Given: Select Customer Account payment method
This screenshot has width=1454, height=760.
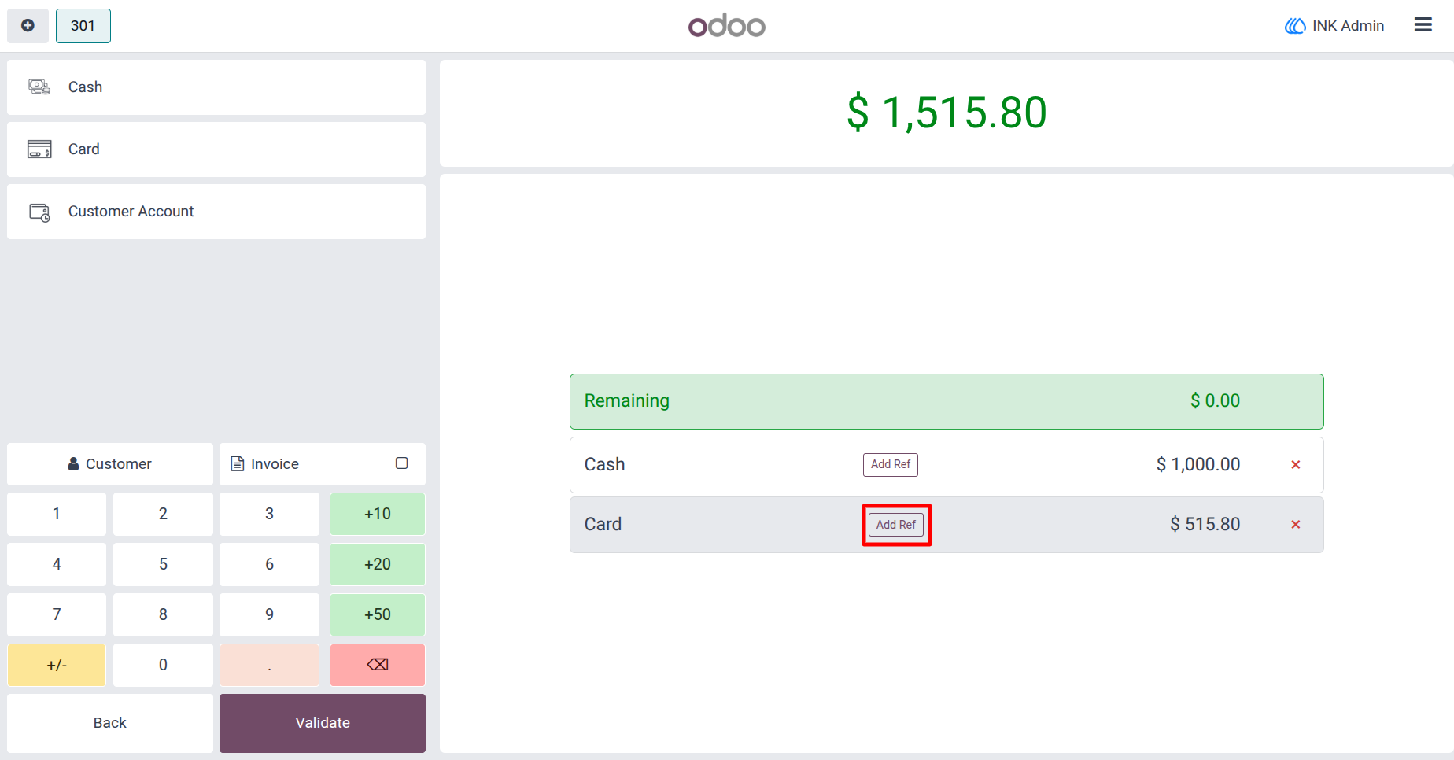Looking at the screenshot, I should coord(216,212).
